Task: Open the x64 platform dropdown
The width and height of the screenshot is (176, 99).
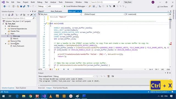Action: 55,6
